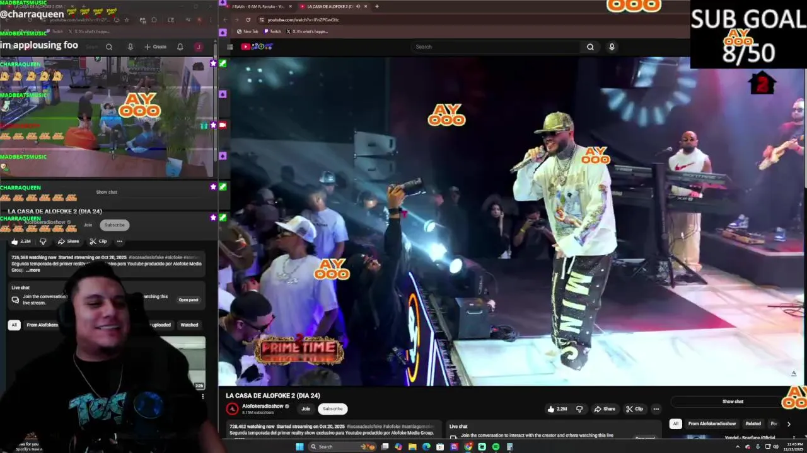Share the video in left window
807x453 pixels.
point(68,241)
